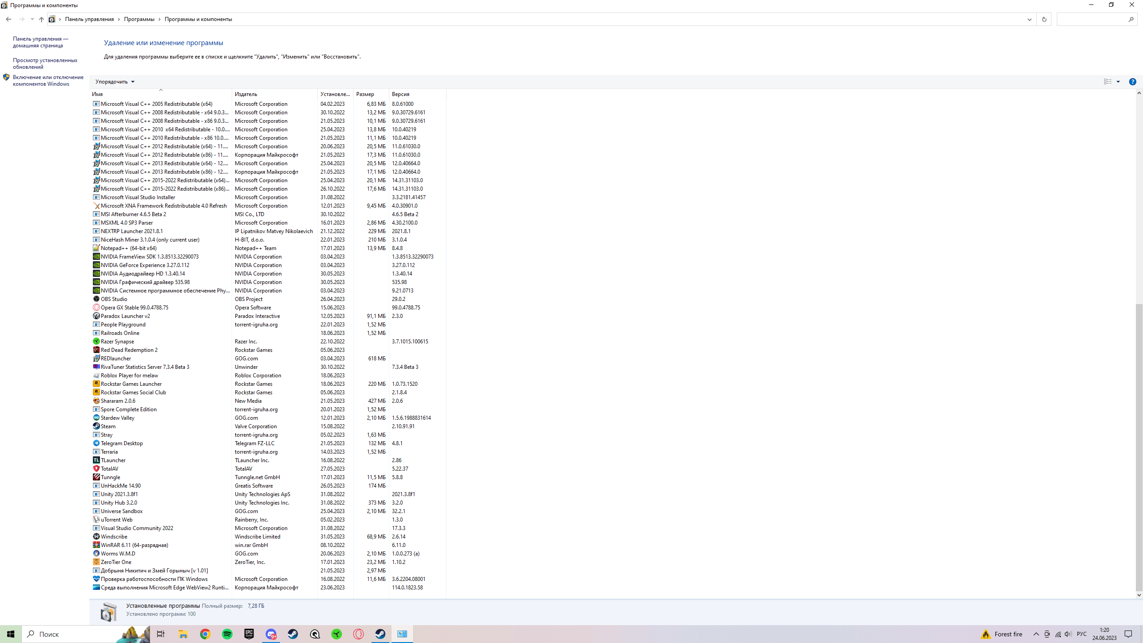1143x643 pixels.
Task: Open the recent locations dropdown arrow
Action: click(32, 19)
